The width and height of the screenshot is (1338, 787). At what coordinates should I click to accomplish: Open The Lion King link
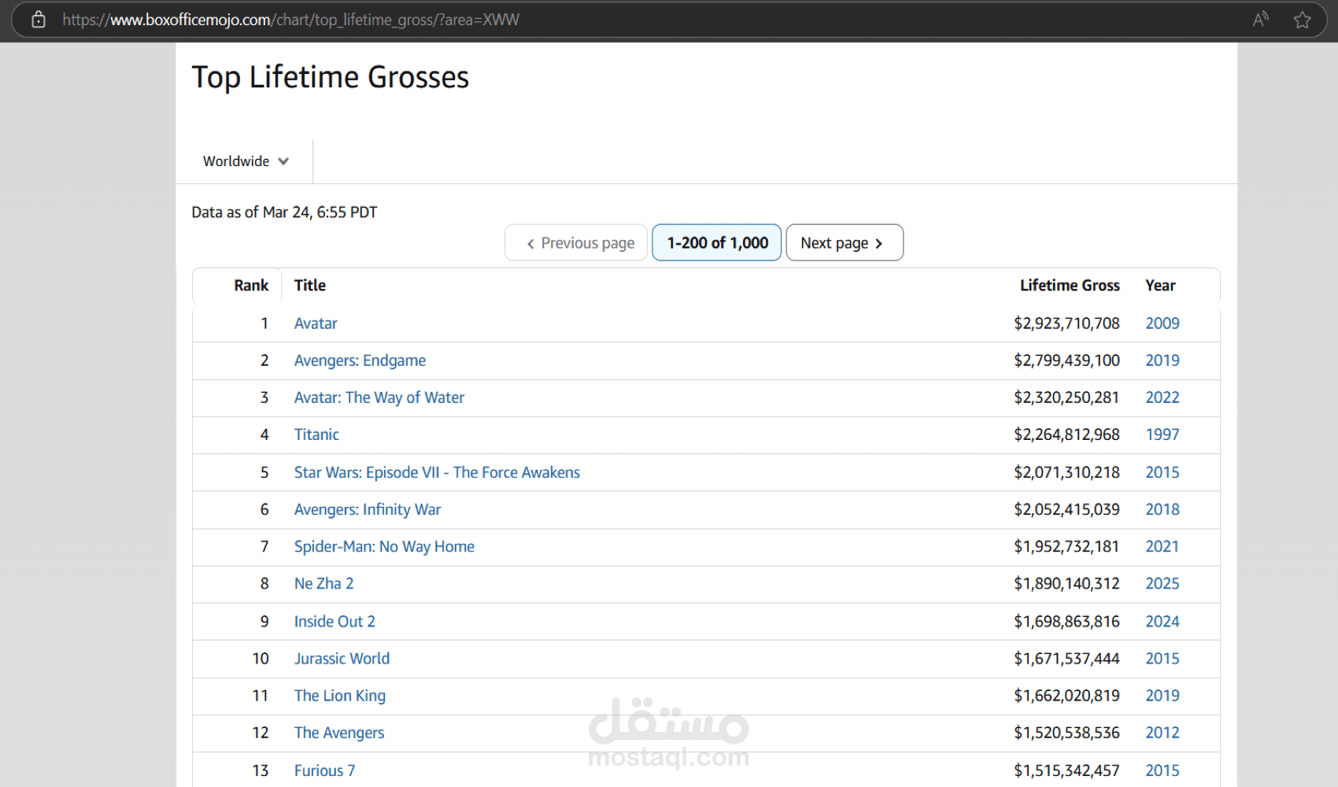tap(340, 696)
